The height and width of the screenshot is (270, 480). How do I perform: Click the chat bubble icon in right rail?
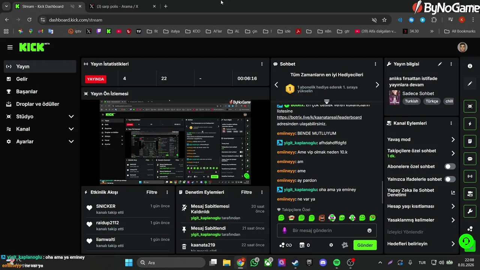pyautogui.click(x=470, y=159)
